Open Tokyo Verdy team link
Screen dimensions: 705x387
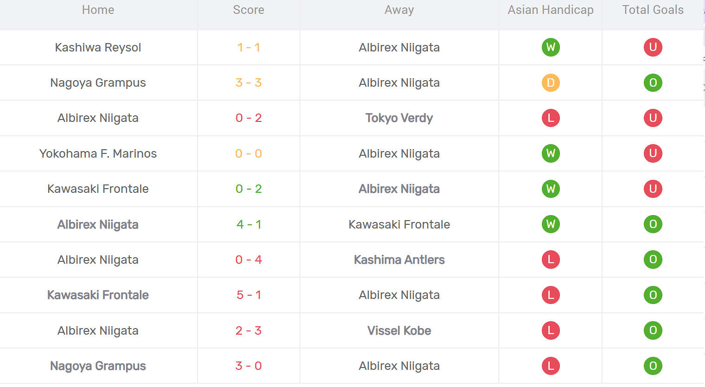[x=399, y=118]
